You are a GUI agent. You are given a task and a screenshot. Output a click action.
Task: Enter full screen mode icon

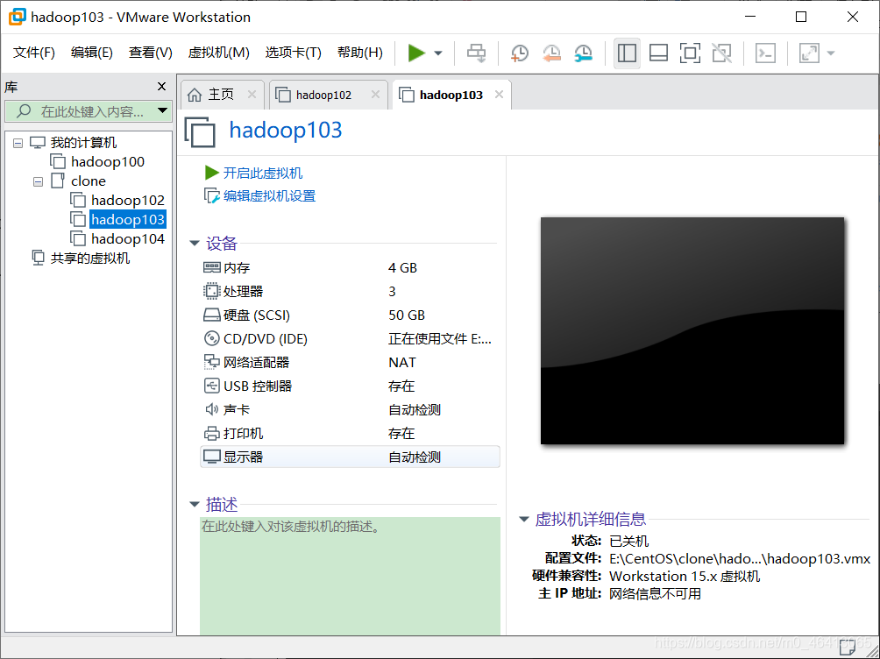(x=690, y=53)
